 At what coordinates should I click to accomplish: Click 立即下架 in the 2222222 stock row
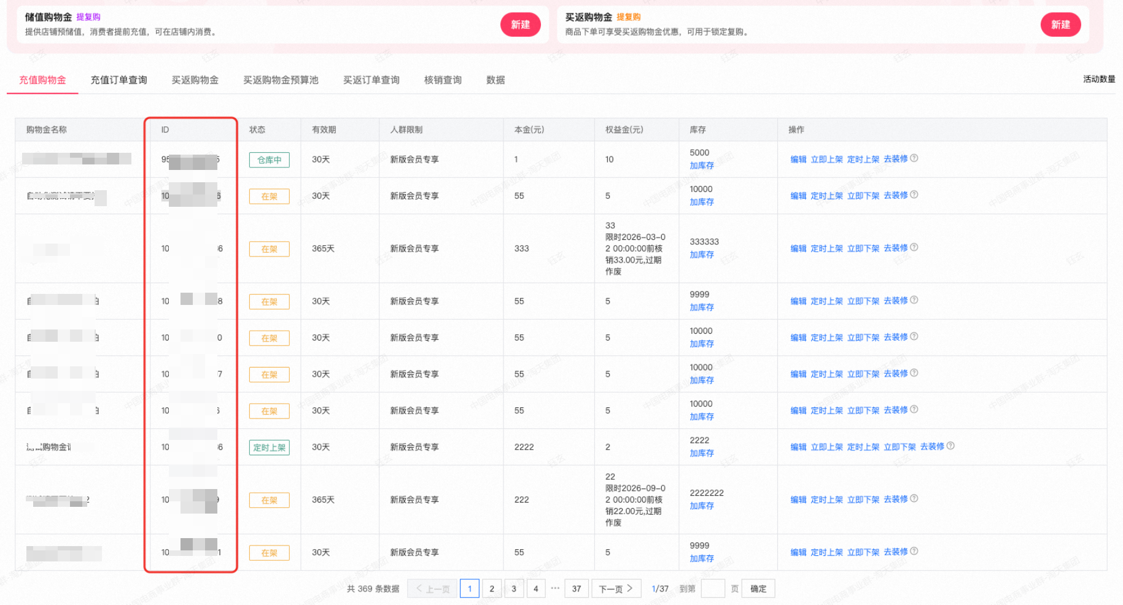[x=863, y=500]
